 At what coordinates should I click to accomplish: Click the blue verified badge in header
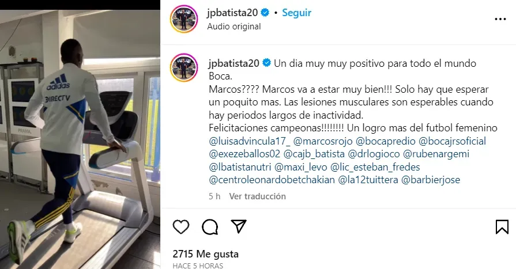265,13
